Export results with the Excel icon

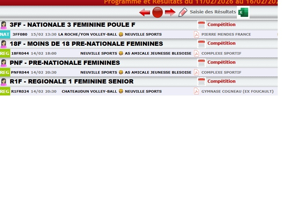click(243, 12)
